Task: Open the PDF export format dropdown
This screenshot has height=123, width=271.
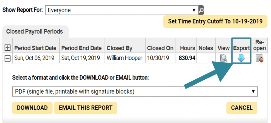Action: coord(135,91)
